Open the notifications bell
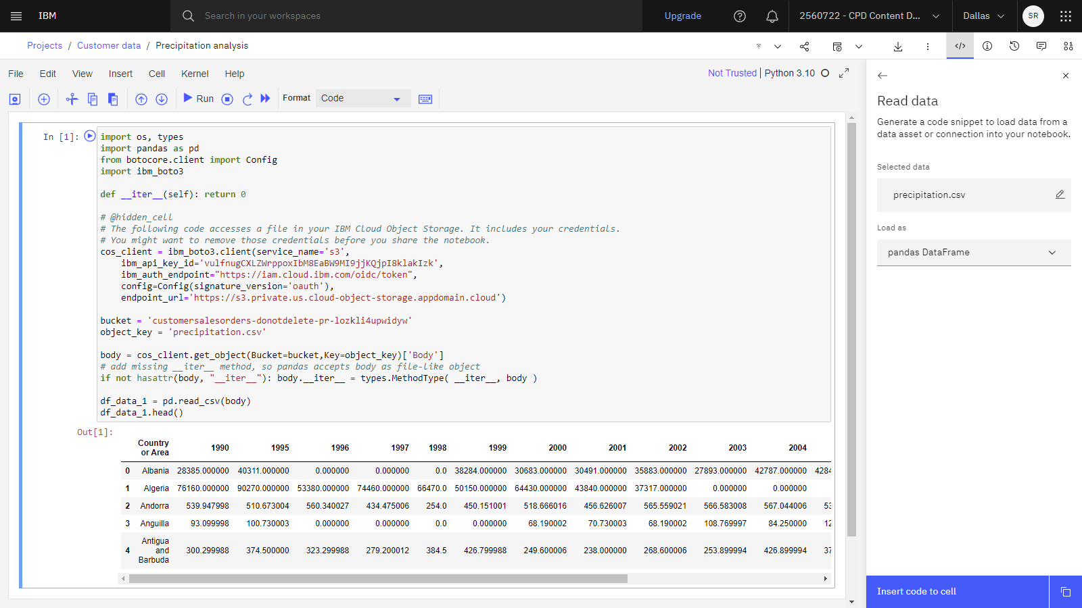The image size is (1082, 608). point(772,16)
